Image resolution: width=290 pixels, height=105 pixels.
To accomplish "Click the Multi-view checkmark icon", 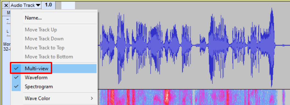I will coord(16,69).
